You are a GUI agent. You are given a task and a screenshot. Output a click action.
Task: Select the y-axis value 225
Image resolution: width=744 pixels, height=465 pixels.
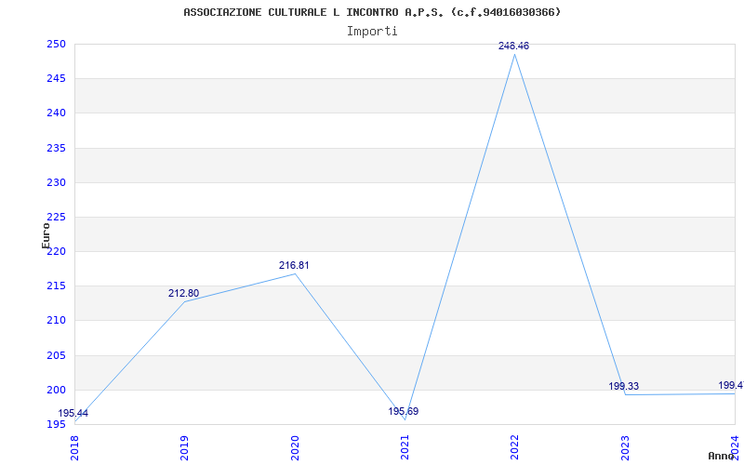(x=56, y=218)
